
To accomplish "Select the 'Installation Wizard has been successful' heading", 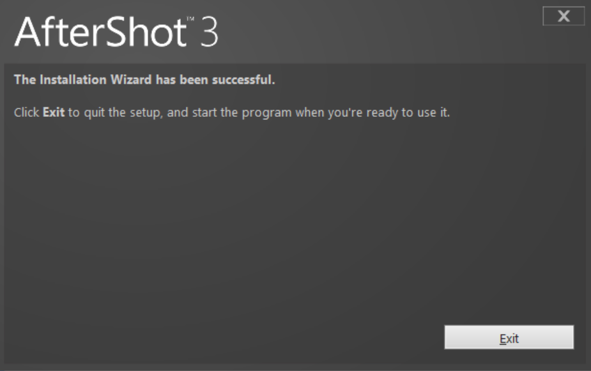I will pos(144,80).
